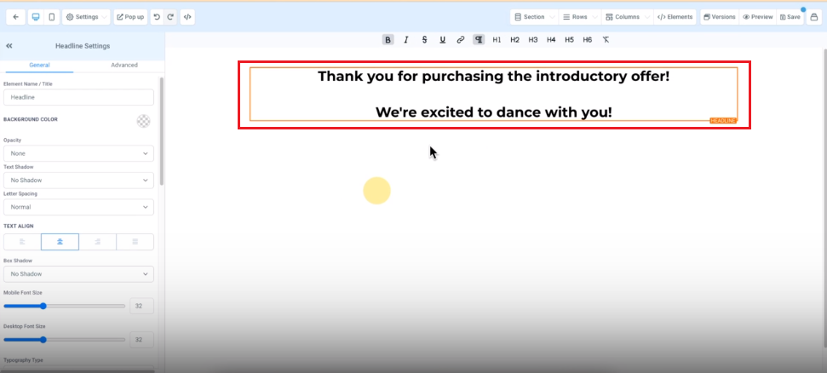Image resolution: width=827 pixels, height=373 pixels.
Task: Click the "We're excited to dance with you!" line
Action: pyautogui.click(x=494, y=112)
